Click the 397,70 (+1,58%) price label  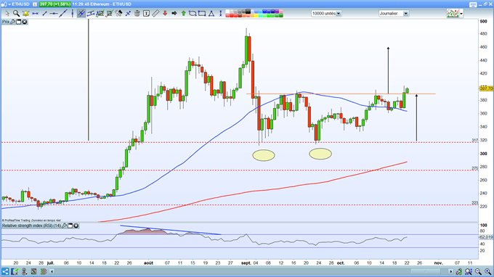[x=55, y=4]
